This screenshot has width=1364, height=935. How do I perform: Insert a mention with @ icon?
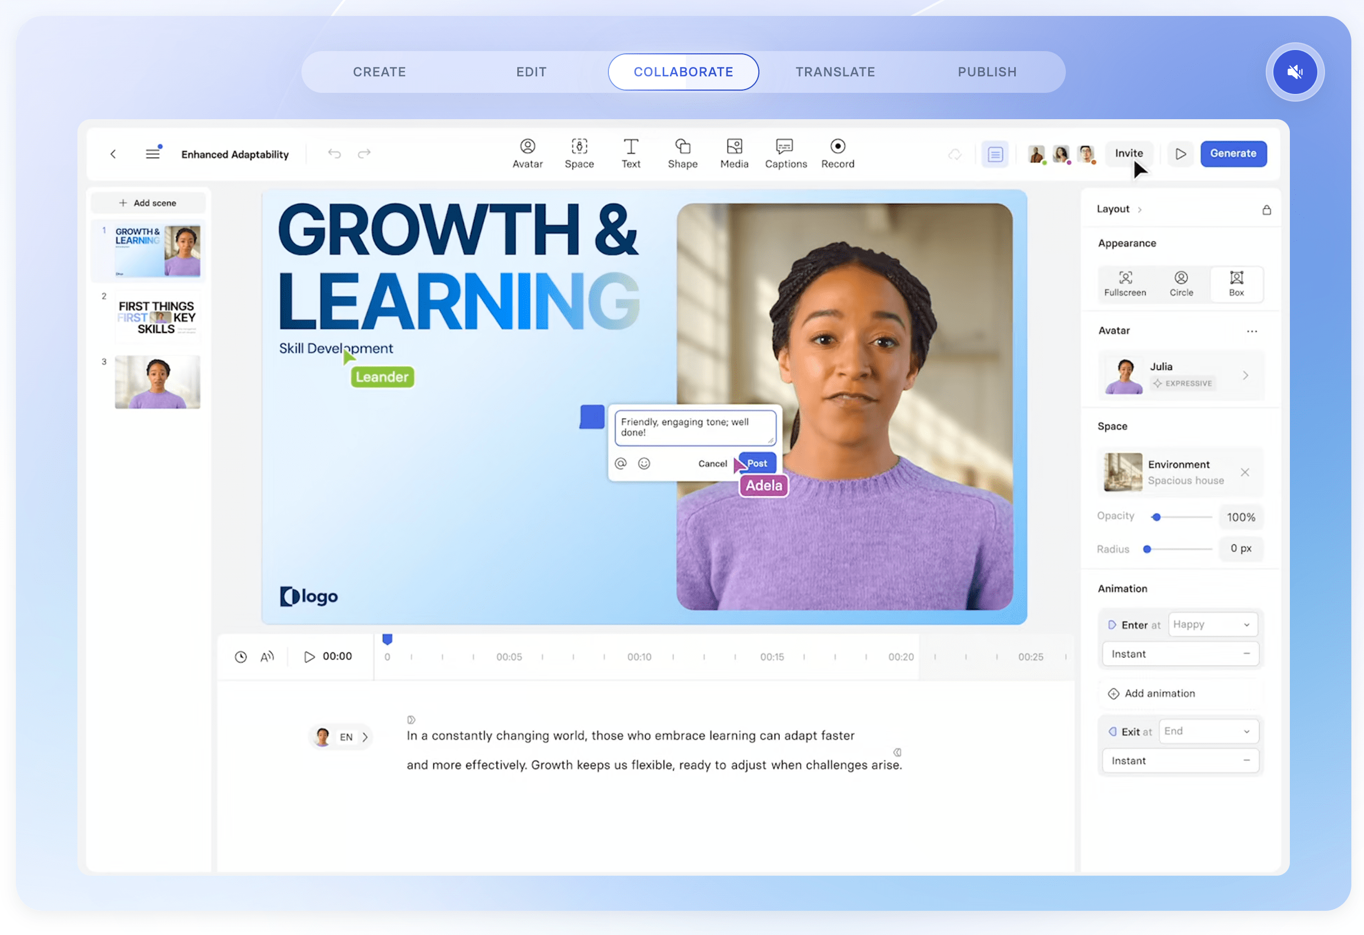[620, 464]
